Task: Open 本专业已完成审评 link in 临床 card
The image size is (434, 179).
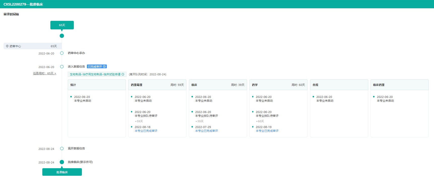Action: (x=206, y=131)
